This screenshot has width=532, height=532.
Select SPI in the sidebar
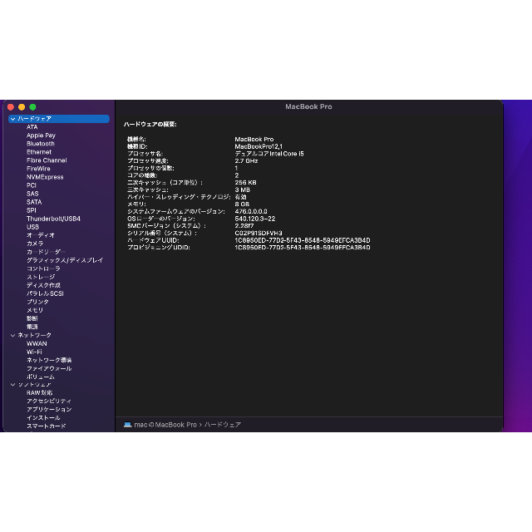(x=32, y=210)
